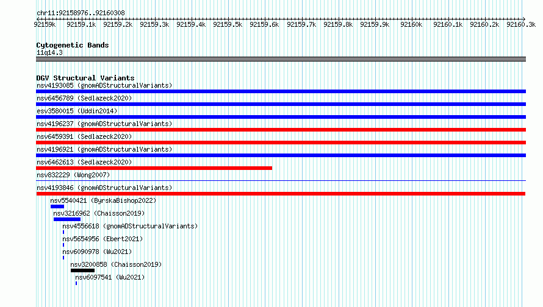543x307 pixels.
Task: Click the thin blue line under nsv832229
Action: 281,181
